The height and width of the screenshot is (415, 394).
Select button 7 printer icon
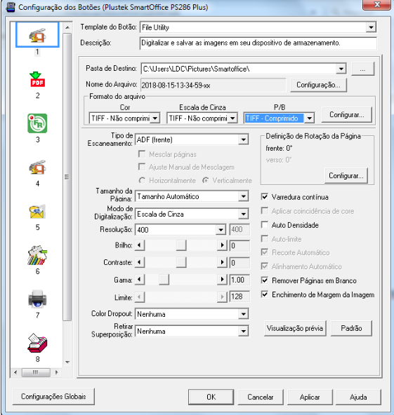[x=37, y=299]
